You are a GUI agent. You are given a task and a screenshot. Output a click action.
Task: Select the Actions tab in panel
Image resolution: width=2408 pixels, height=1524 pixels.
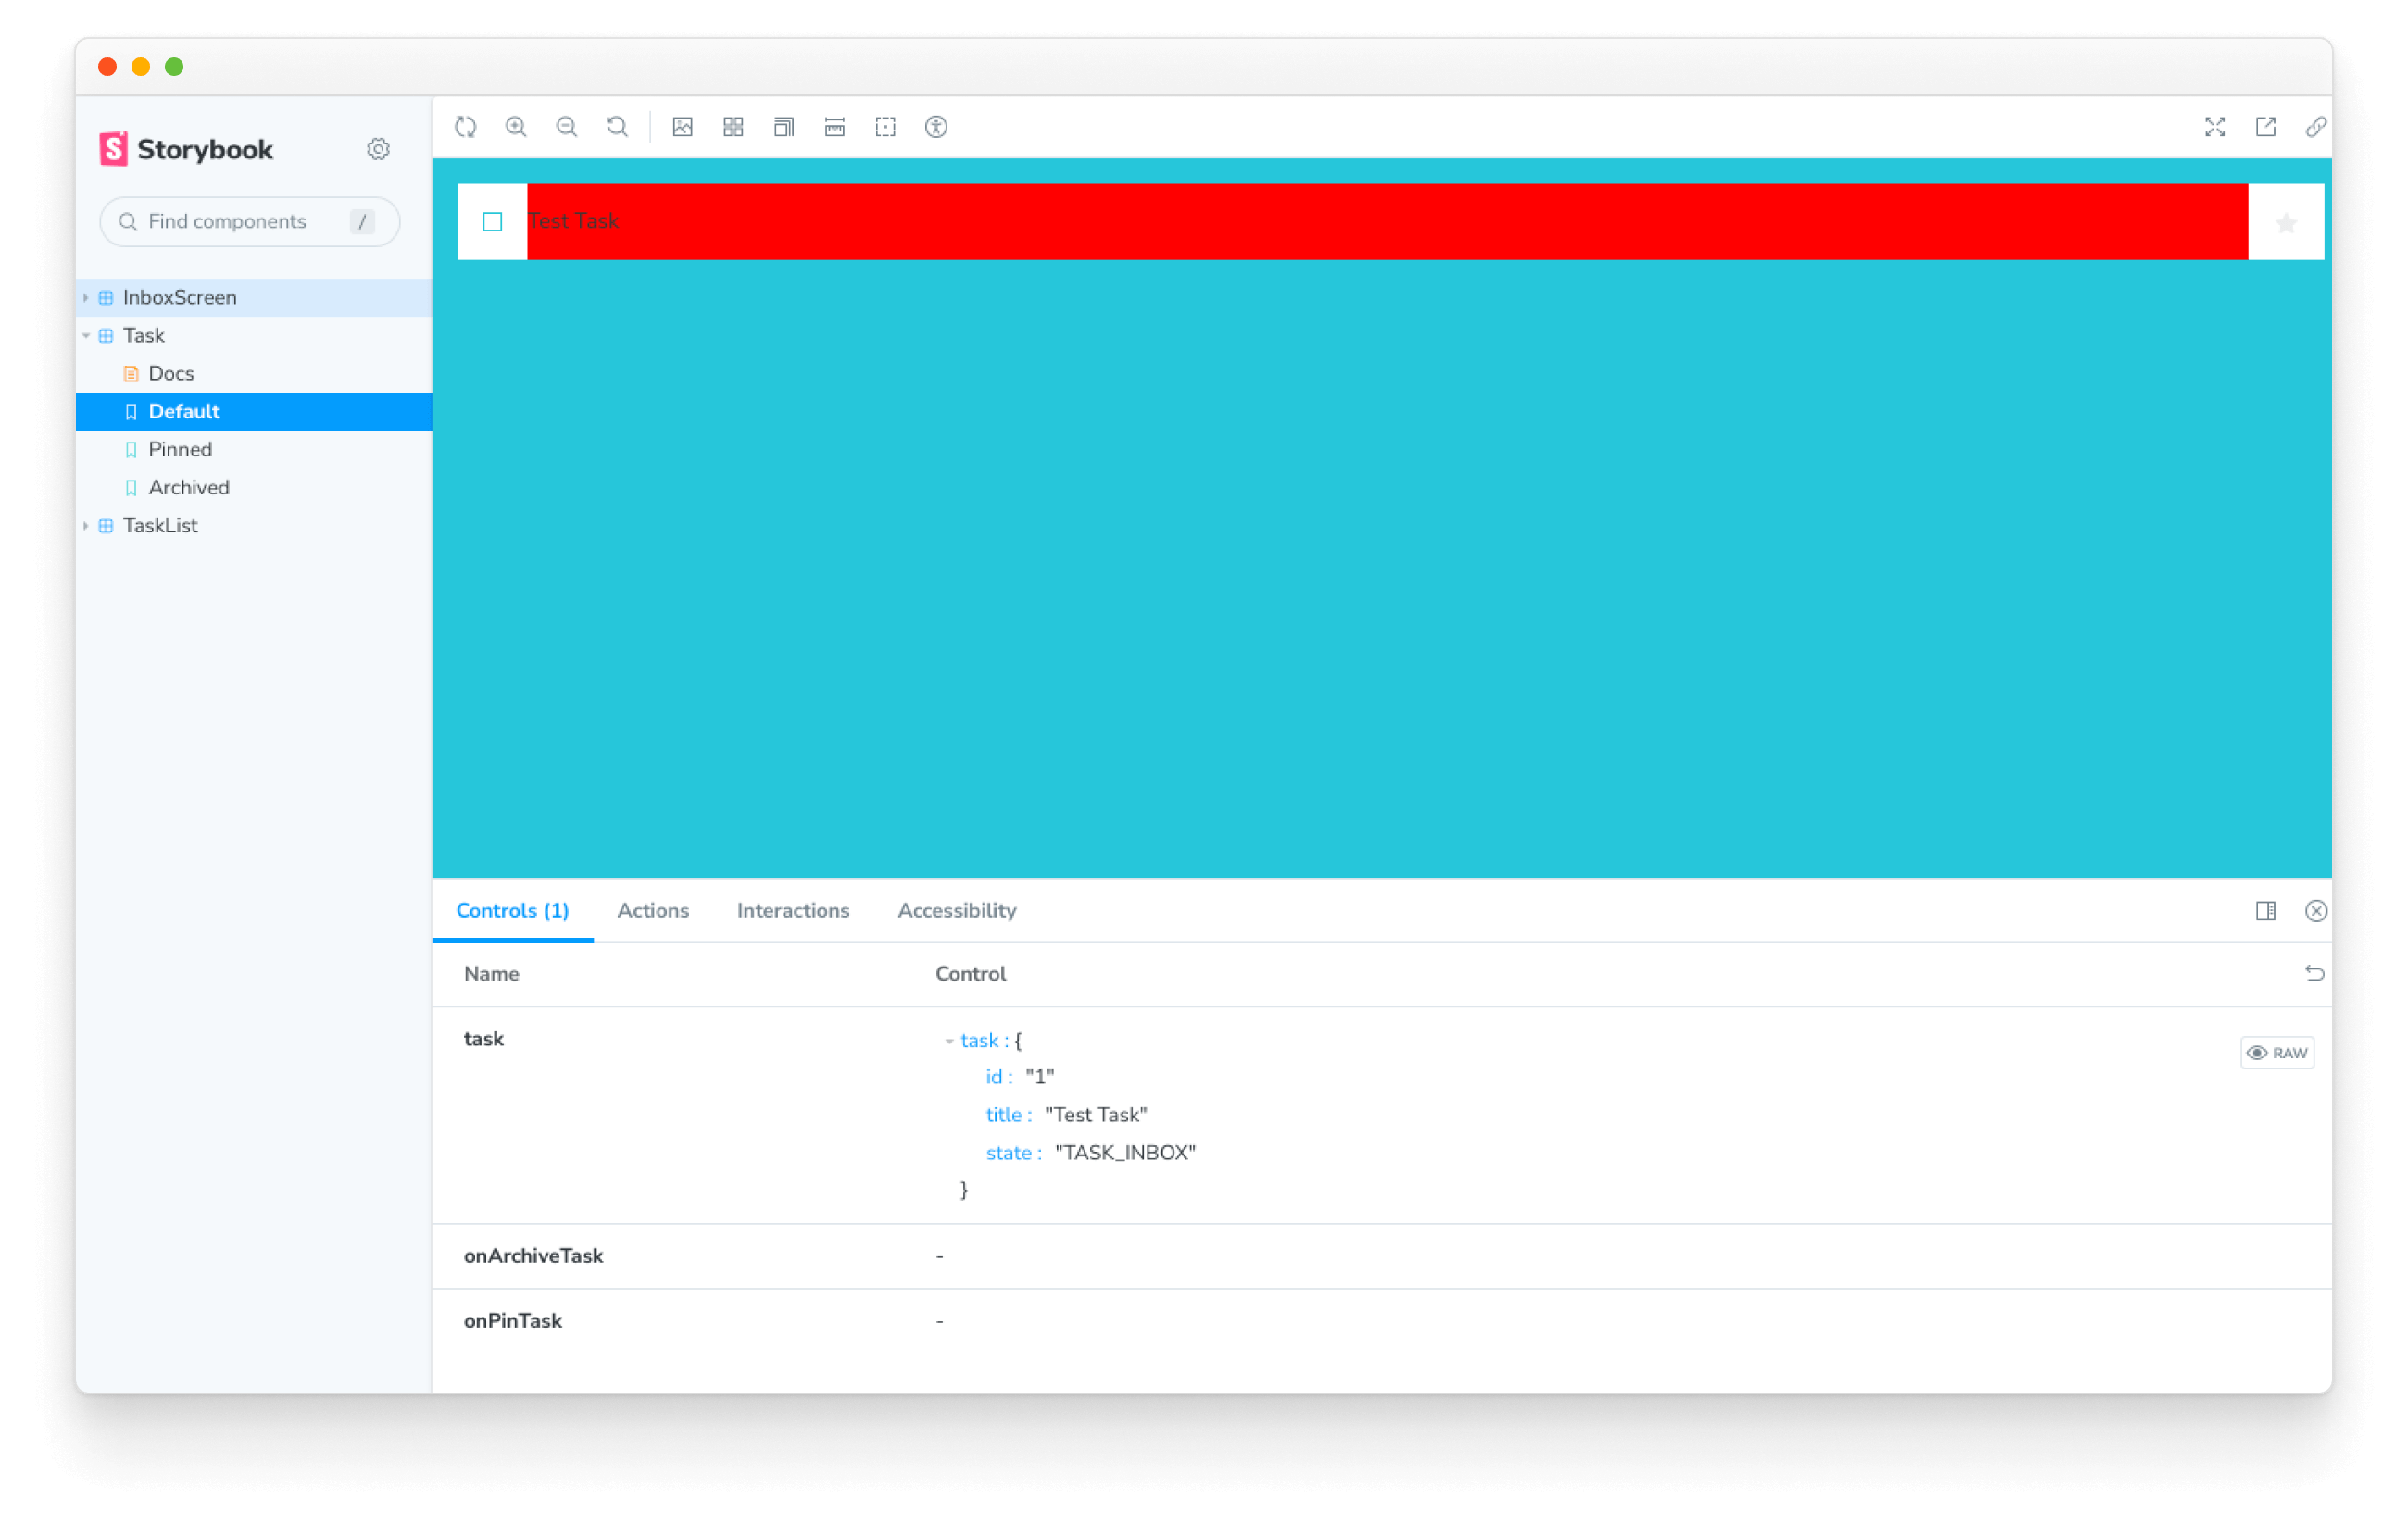653,910
